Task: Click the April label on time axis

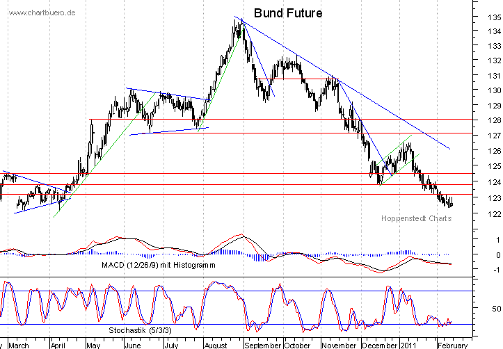Action: tap(58, 346)
